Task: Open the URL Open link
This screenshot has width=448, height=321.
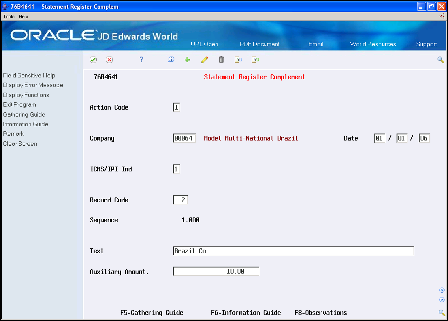Action: 204,44
